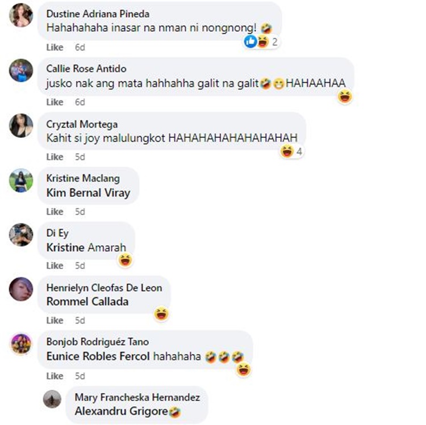Click the haha reaction on Di Ey's comment

click(126, 260)
